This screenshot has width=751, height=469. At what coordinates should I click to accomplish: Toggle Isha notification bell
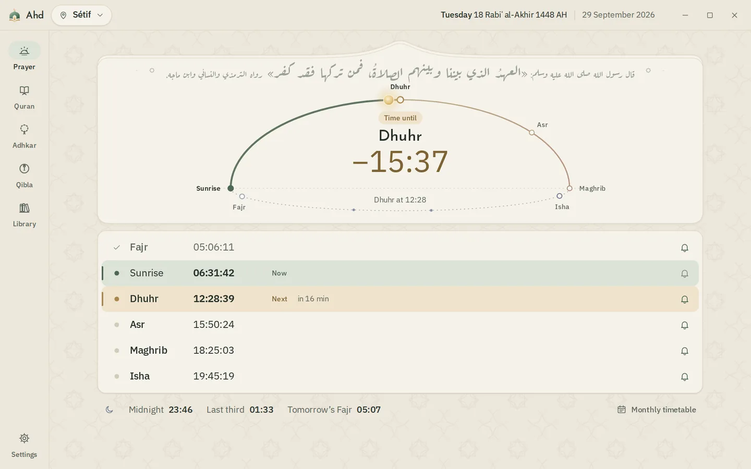coord(685,376)
